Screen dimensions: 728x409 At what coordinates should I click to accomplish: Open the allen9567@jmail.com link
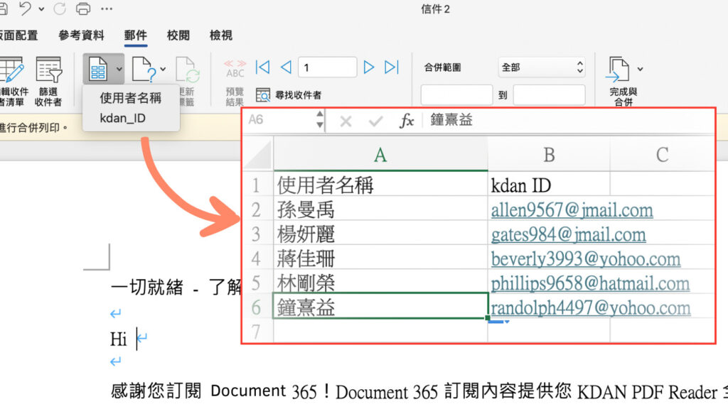tap(572, 210)
